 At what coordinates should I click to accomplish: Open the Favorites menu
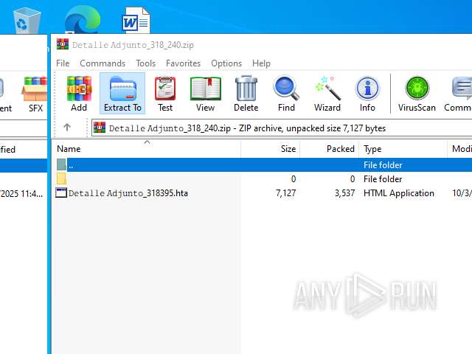[x=183, y=63]
